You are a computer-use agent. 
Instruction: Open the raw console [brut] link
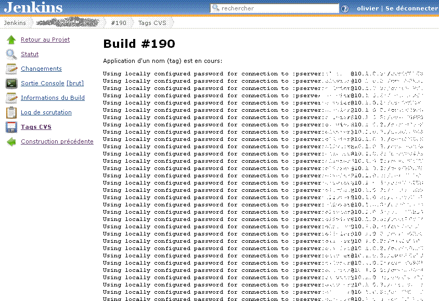pos(75,83)
